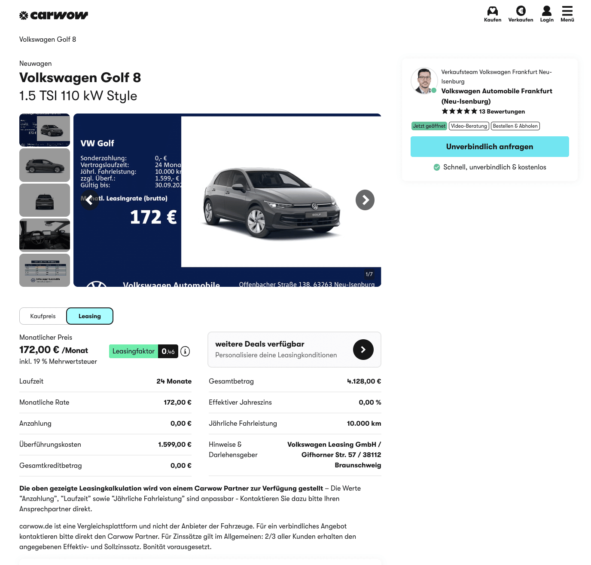Click Volkswagen Automobile Frankfurt dealer name
This screenshot has height=565, width=591.
[497, 96]
